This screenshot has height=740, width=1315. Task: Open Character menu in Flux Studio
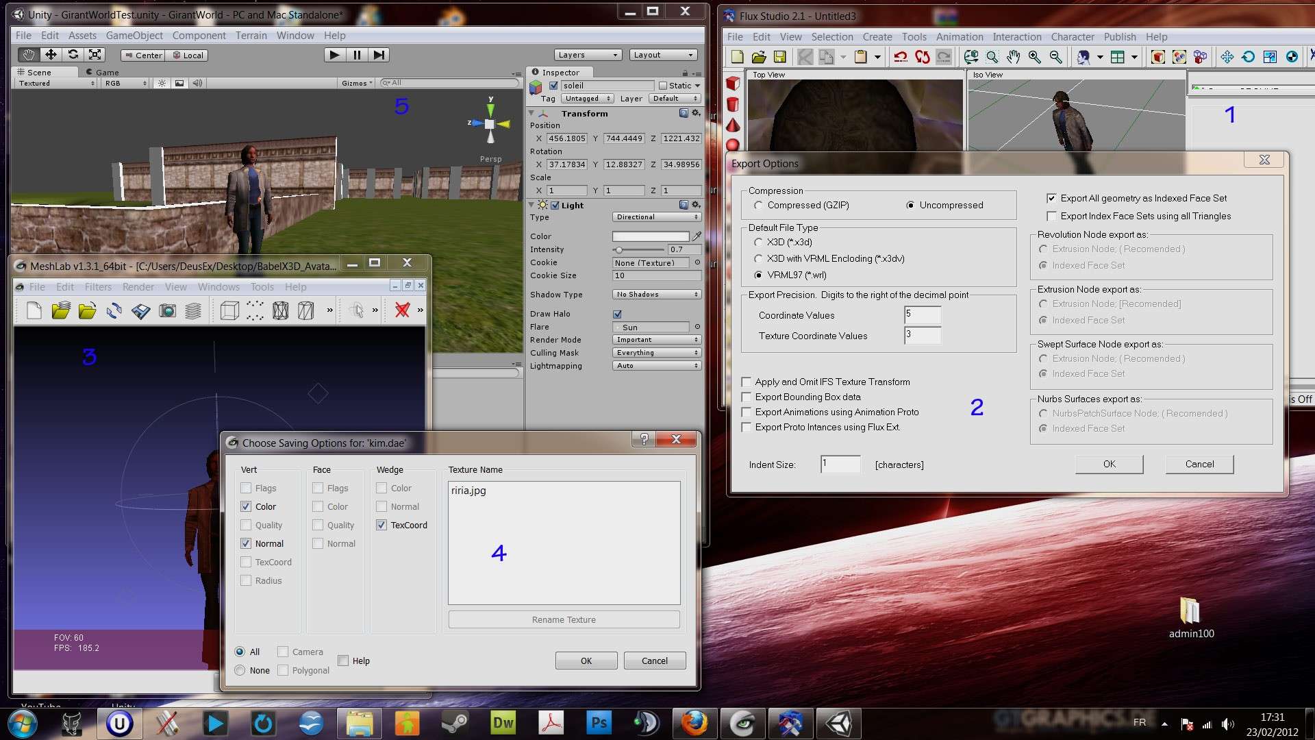coord(1073,37)
